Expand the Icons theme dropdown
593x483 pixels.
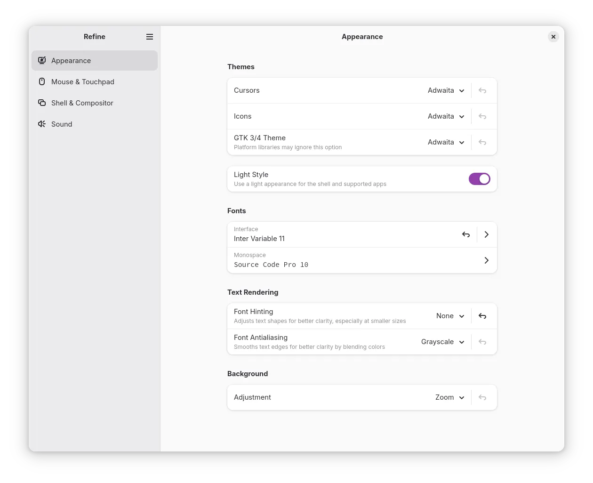[x=446, y=116]
